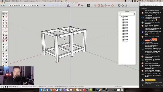Open the Funktionen menu
The width and height of the screenshot is (163, 92).
[45, 1]
